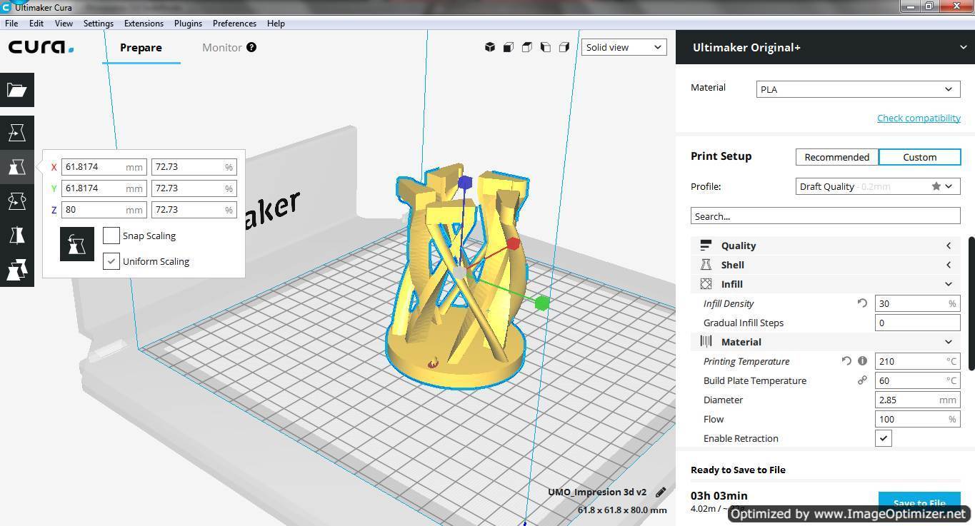Viewport: 975px width, 526px height.
Task: Select the Scale tool in left toolbar
Action: (x=17, y=167)
